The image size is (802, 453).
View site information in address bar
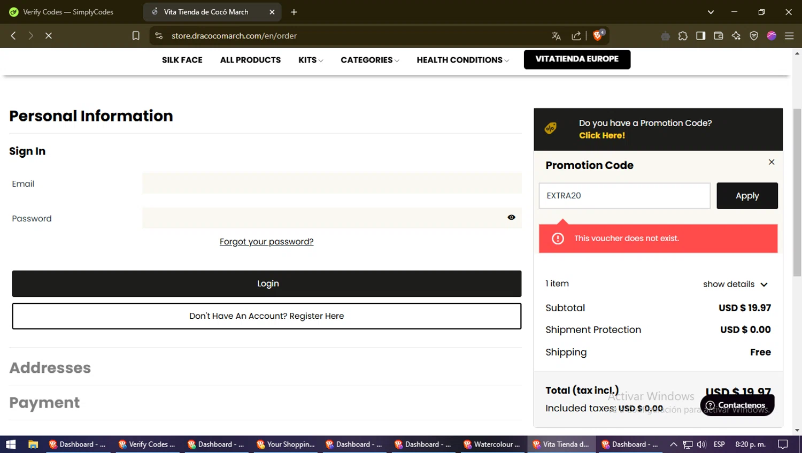(159, 36)
